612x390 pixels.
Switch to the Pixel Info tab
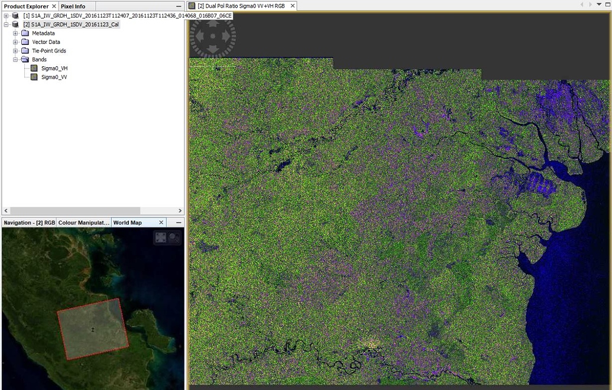(x=73, y=6)
